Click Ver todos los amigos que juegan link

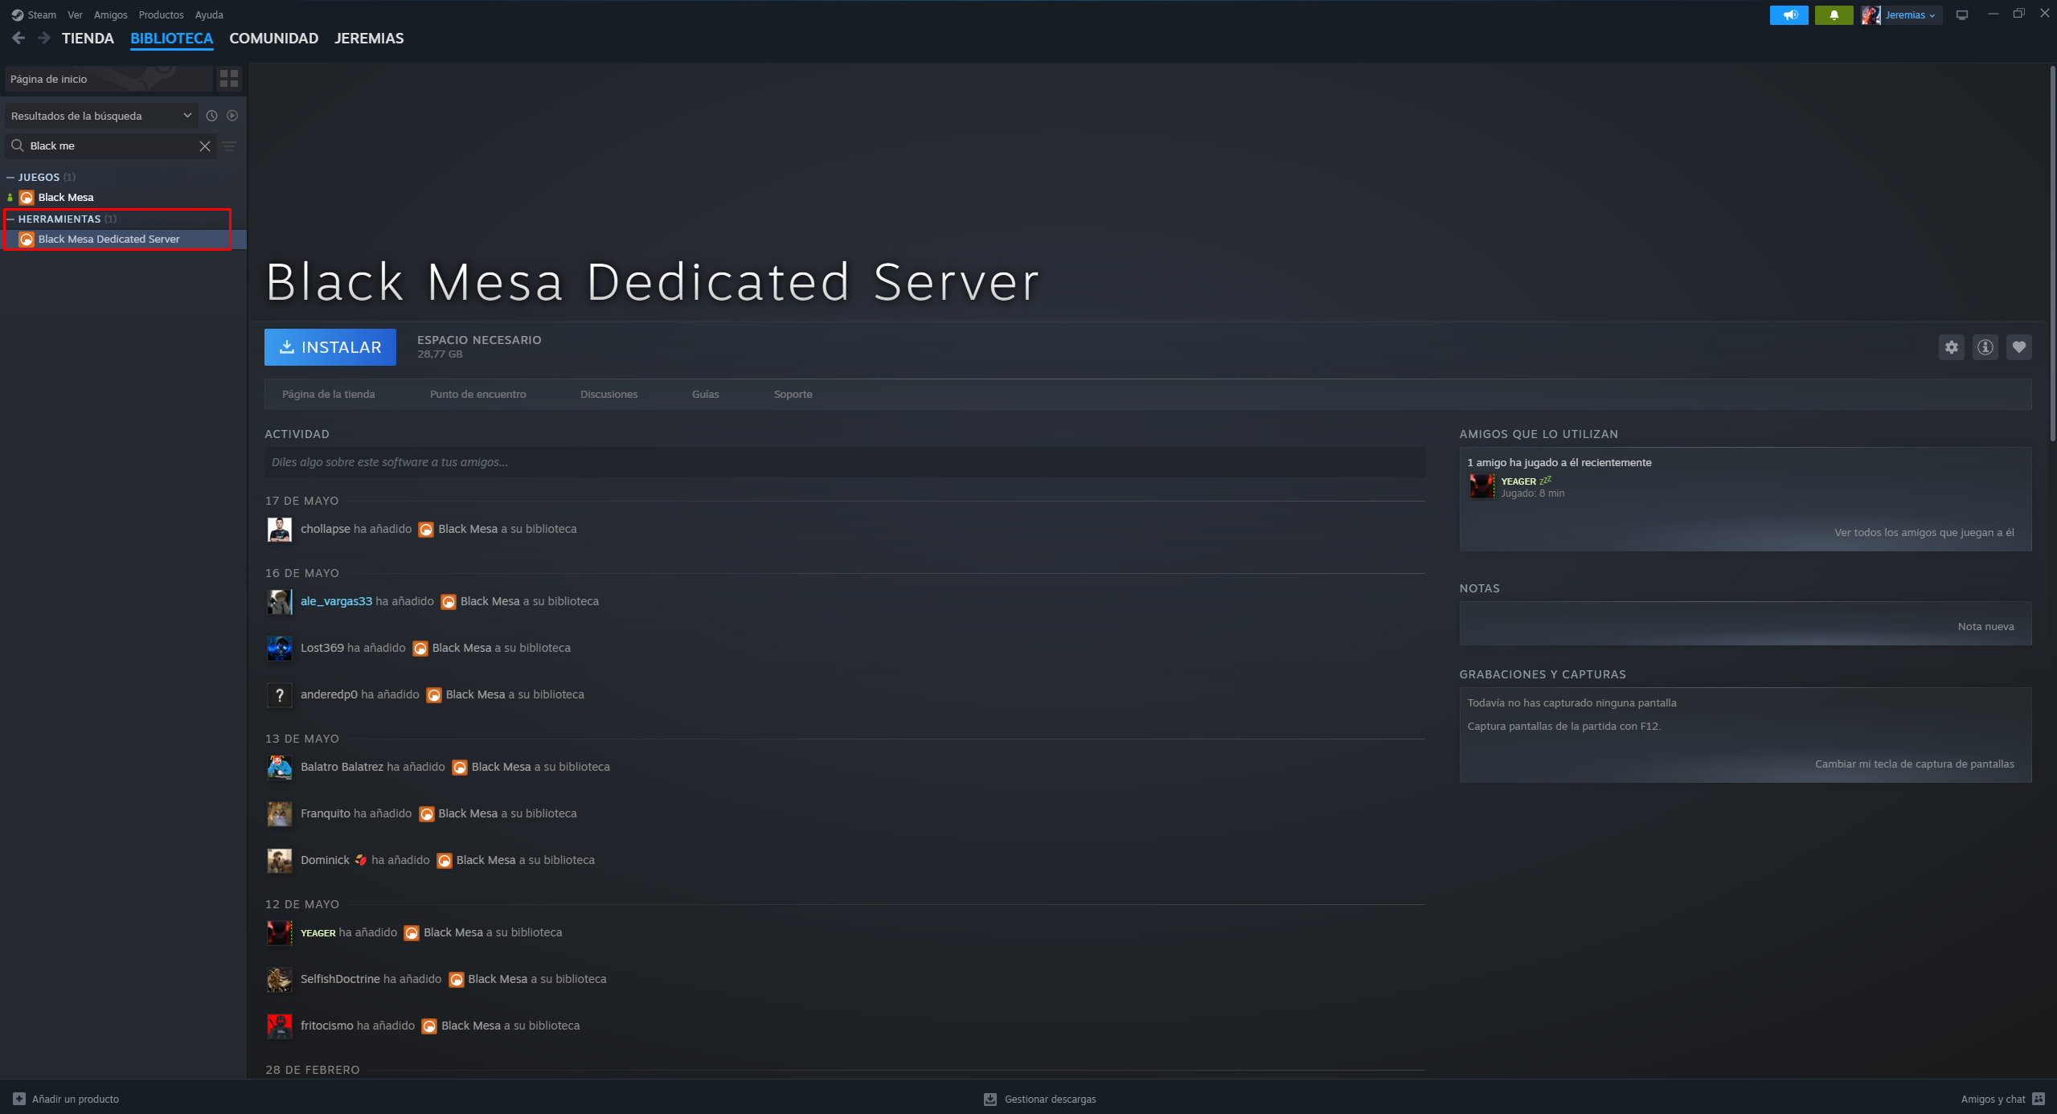1924,533
